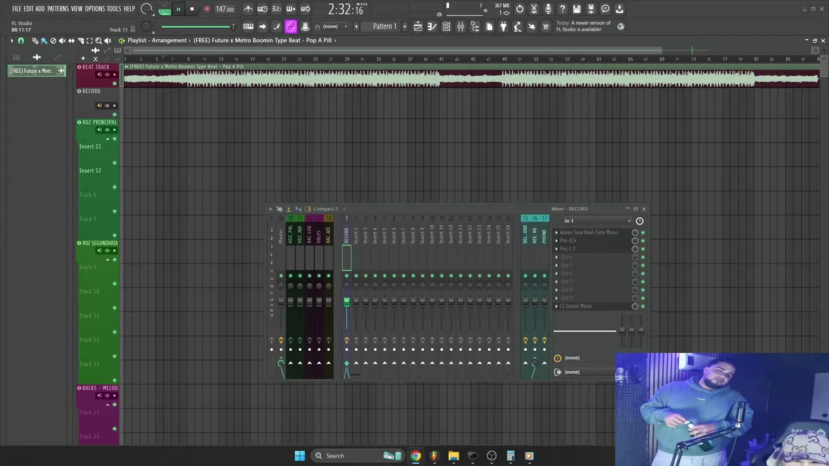
Task: Toggle typing keyboard to piano
Action: [248, 27]
